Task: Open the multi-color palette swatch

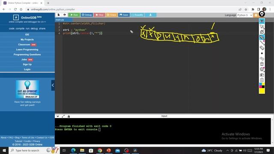Action: [x=262, y=86]
